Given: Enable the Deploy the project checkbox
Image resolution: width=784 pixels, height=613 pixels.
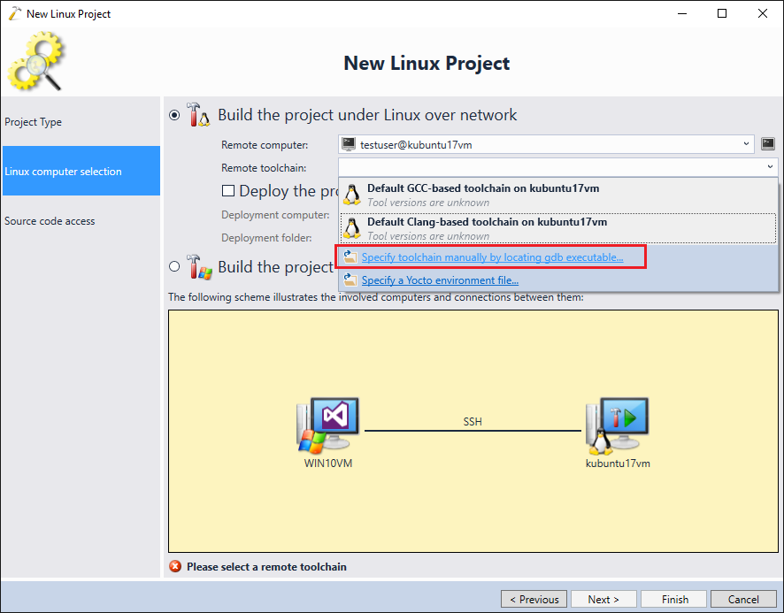Looking at the screenshot, I should coord(228,190).
